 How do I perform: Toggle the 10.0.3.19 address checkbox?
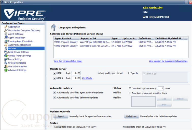coord(144,74)
